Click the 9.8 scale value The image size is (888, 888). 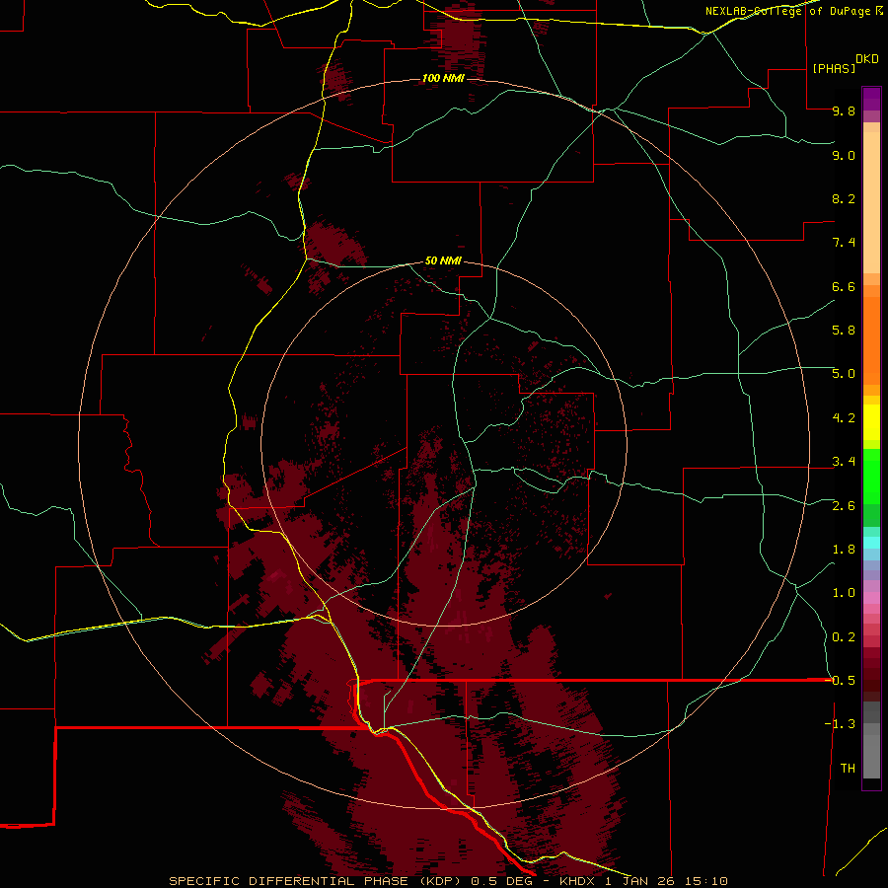[x=844, y=111]
